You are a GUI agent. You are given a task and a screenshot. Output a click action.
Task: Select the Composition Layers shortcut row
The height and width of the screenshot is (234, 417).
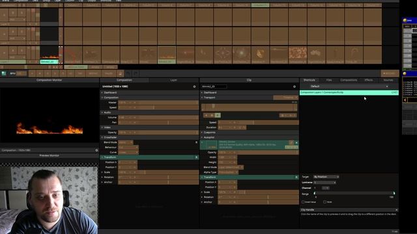coord(349,92)
